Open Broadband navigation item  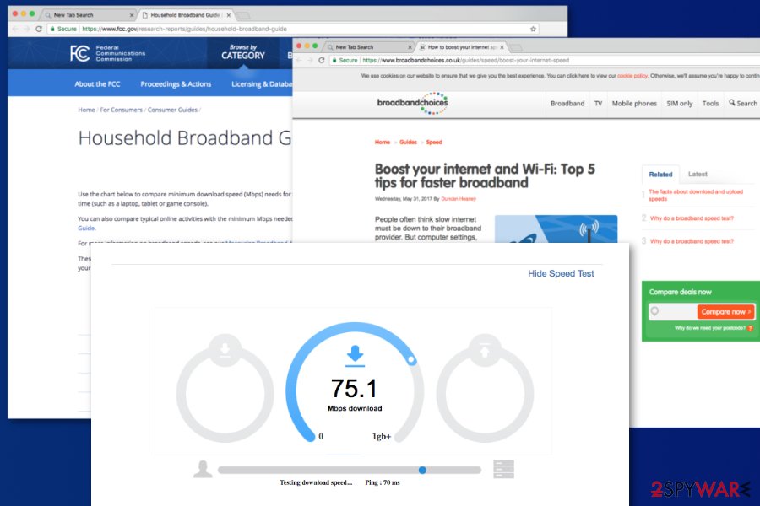point(567,103)
